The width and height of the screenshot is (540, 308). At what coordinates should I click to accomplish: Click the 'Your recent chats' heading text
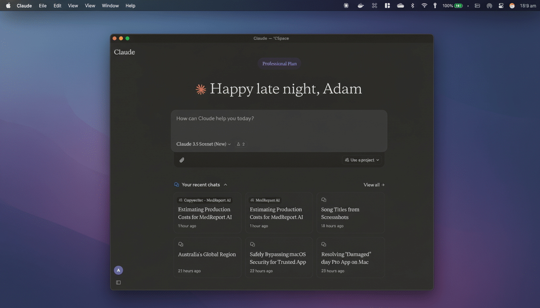coord(201,185)
